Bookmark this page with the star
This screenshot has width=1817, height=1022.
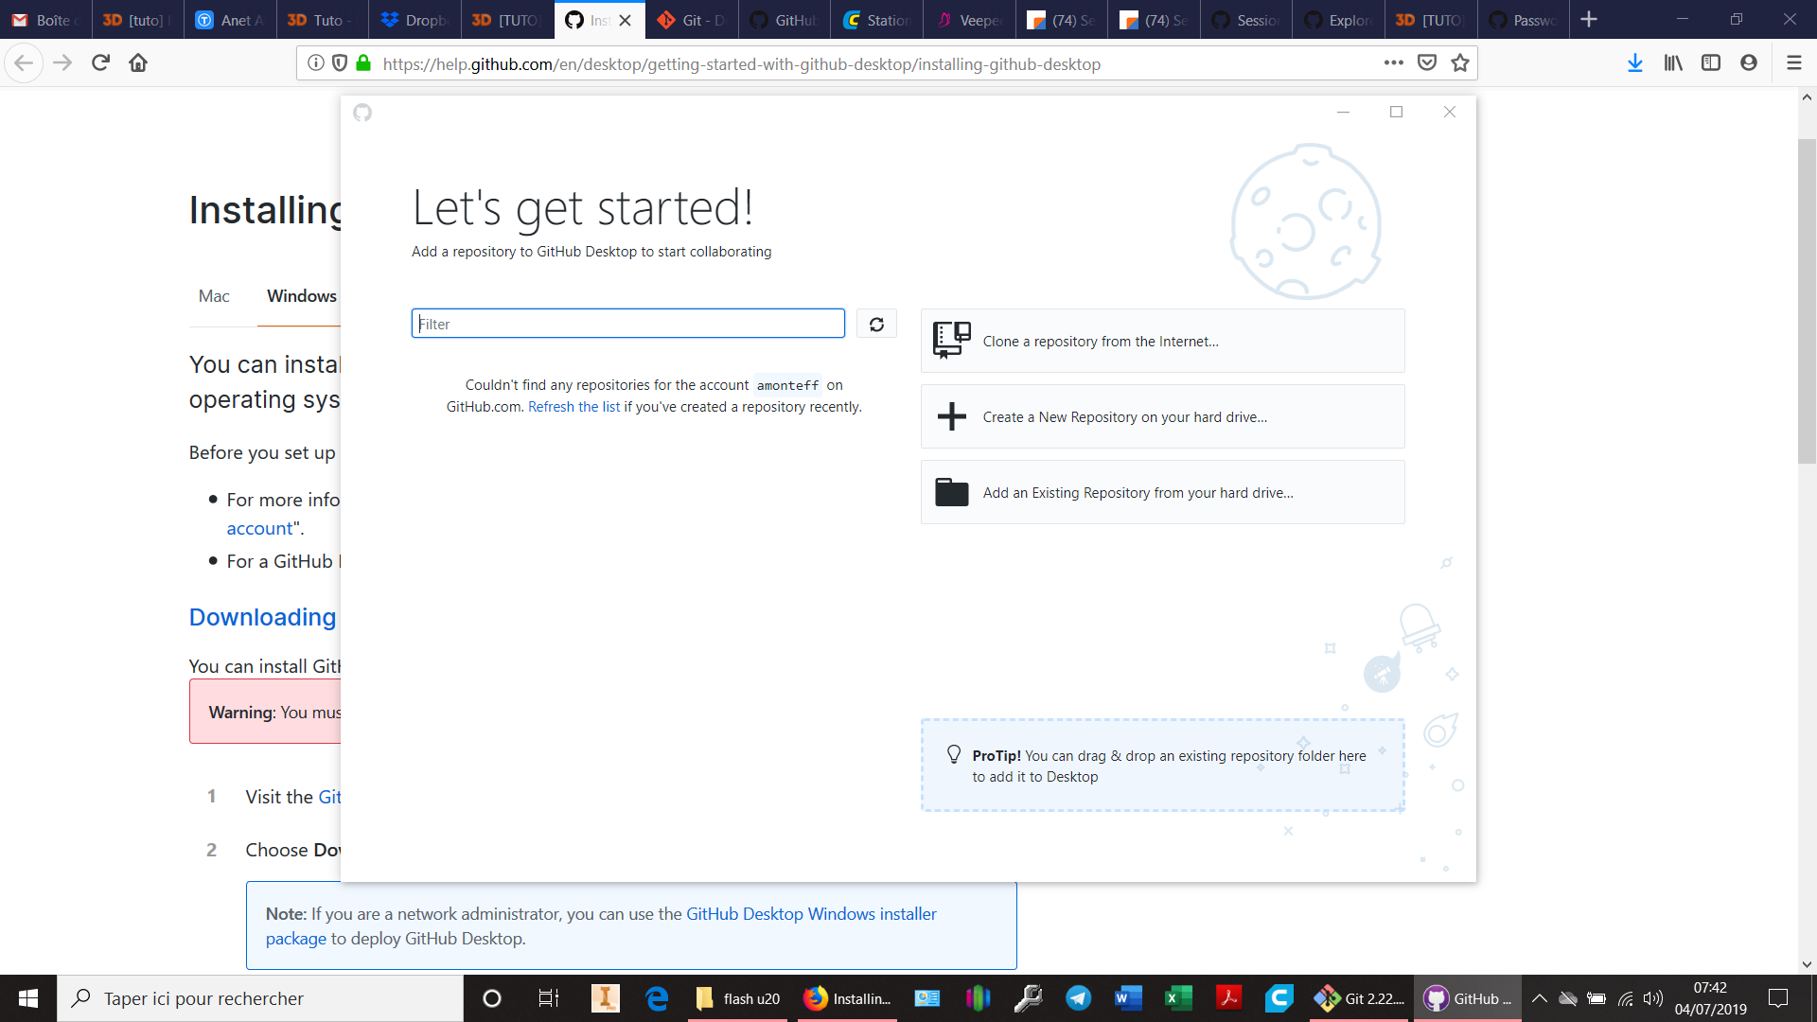[x=1460, y=63]
